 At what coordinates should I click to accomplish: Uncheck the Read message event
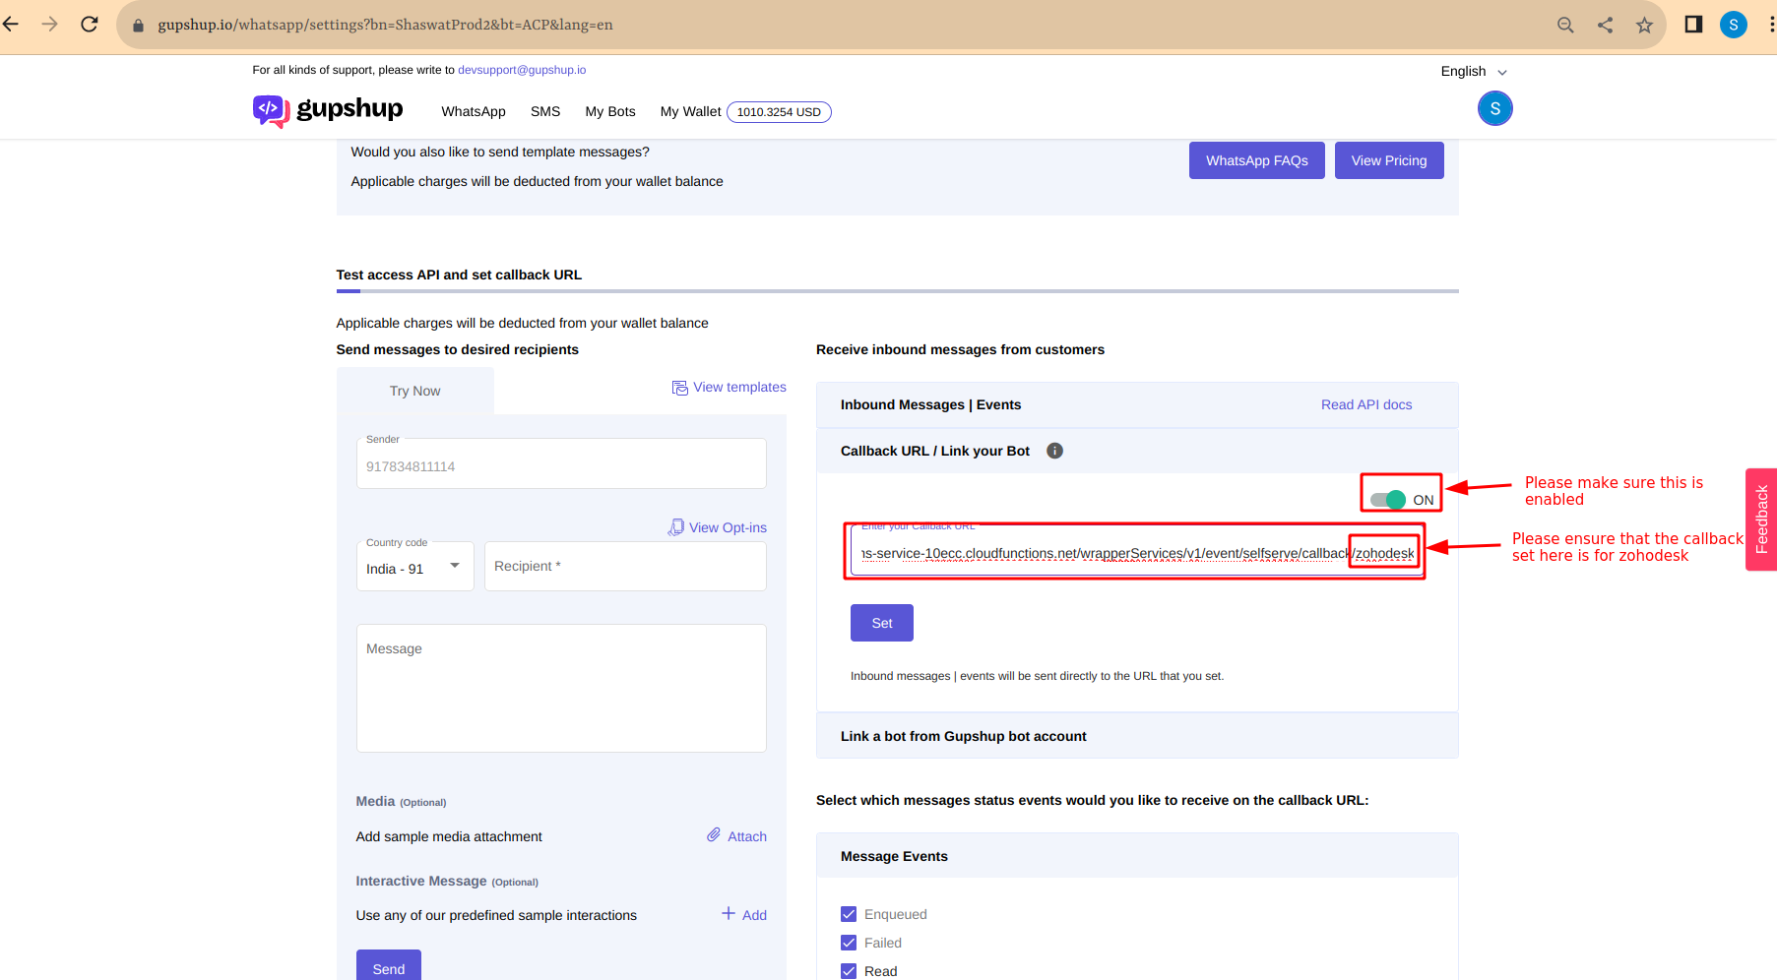(x=849, y=971)
